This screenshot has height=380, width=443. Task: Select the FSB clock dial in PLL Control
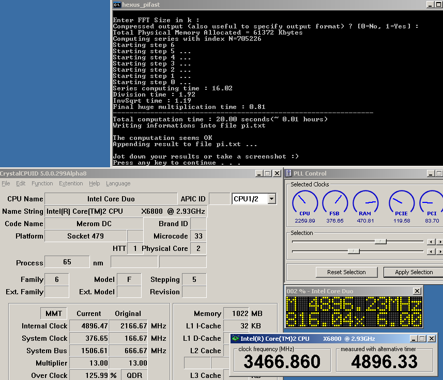click(335, 203)
